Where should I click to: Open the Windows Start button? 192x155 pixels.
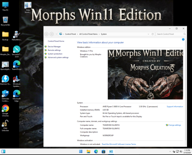click(81, 152)
